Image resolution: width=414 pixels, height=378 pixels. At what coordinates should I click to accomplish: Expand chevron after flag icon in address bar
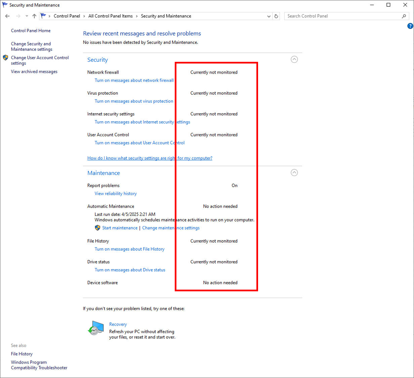pos(50,16)
